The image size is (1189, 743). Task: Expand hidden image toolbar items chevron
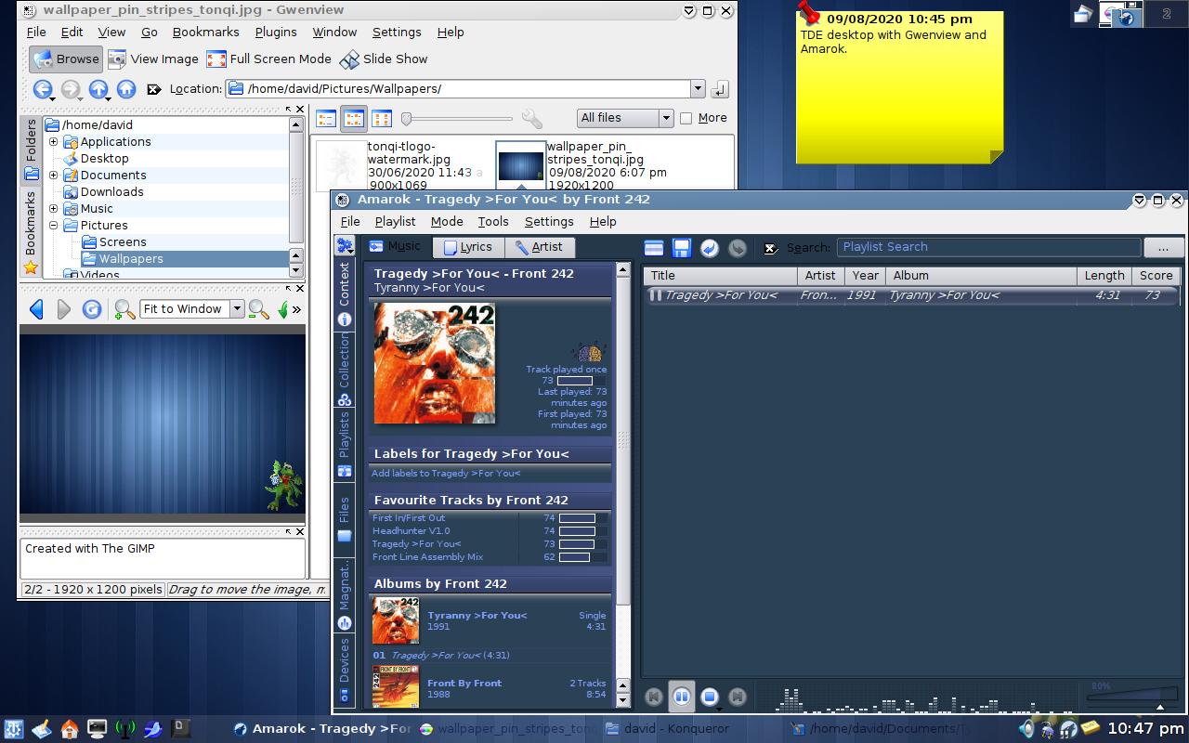pyautogui.click(x=296, y=309)
